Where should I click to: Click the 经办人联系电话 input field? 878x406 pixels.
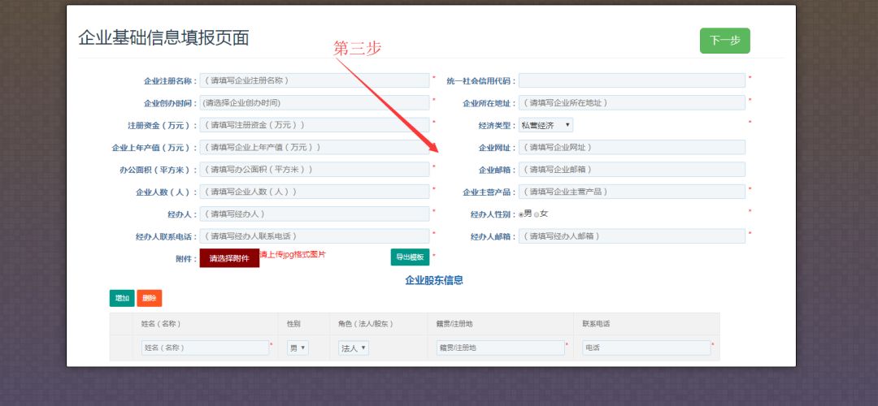pyautogui.click(x=315, y=236)
